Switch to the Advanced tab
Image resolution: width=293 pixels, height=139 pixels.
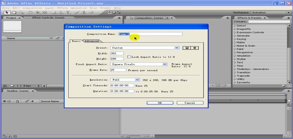tap(92, 41)
